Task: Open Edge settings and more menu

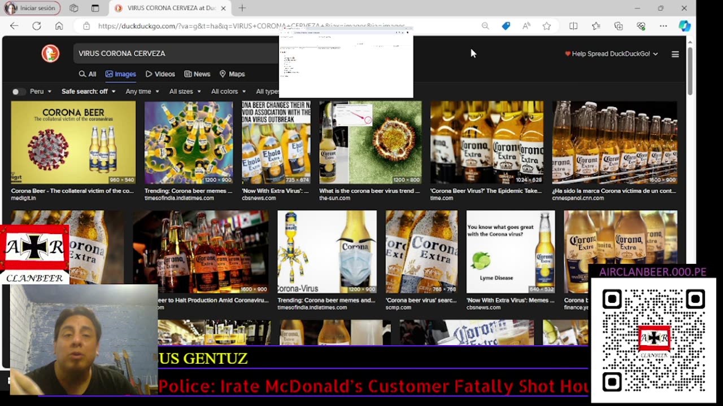Action: (663, 26)
